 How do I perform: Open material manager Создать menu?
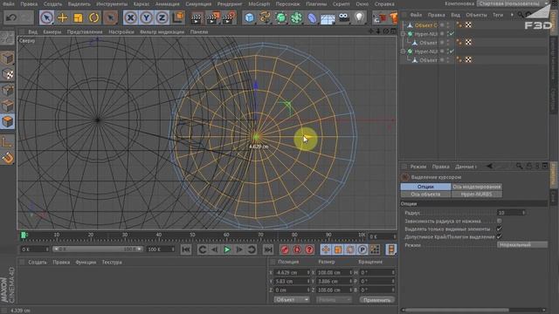click(38, 262)
